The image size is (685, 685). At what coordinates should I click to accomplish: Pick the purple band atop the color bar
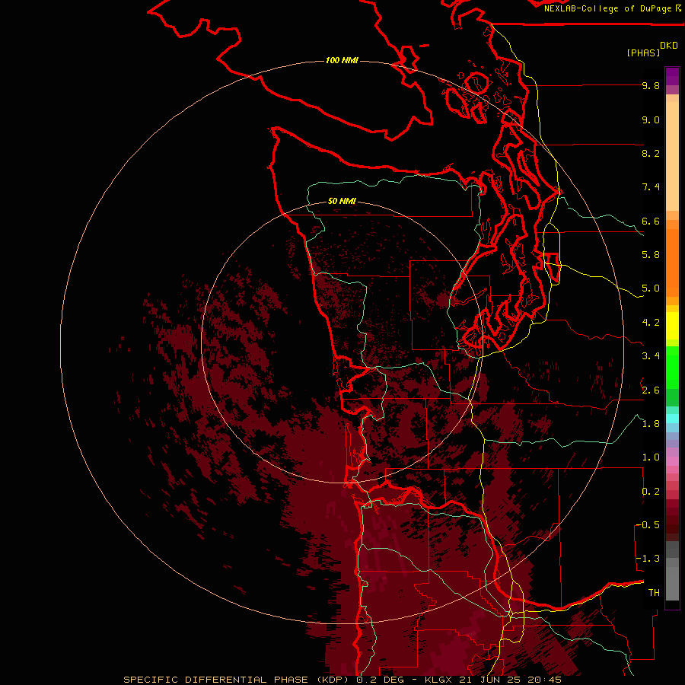(x=672, y=76)
